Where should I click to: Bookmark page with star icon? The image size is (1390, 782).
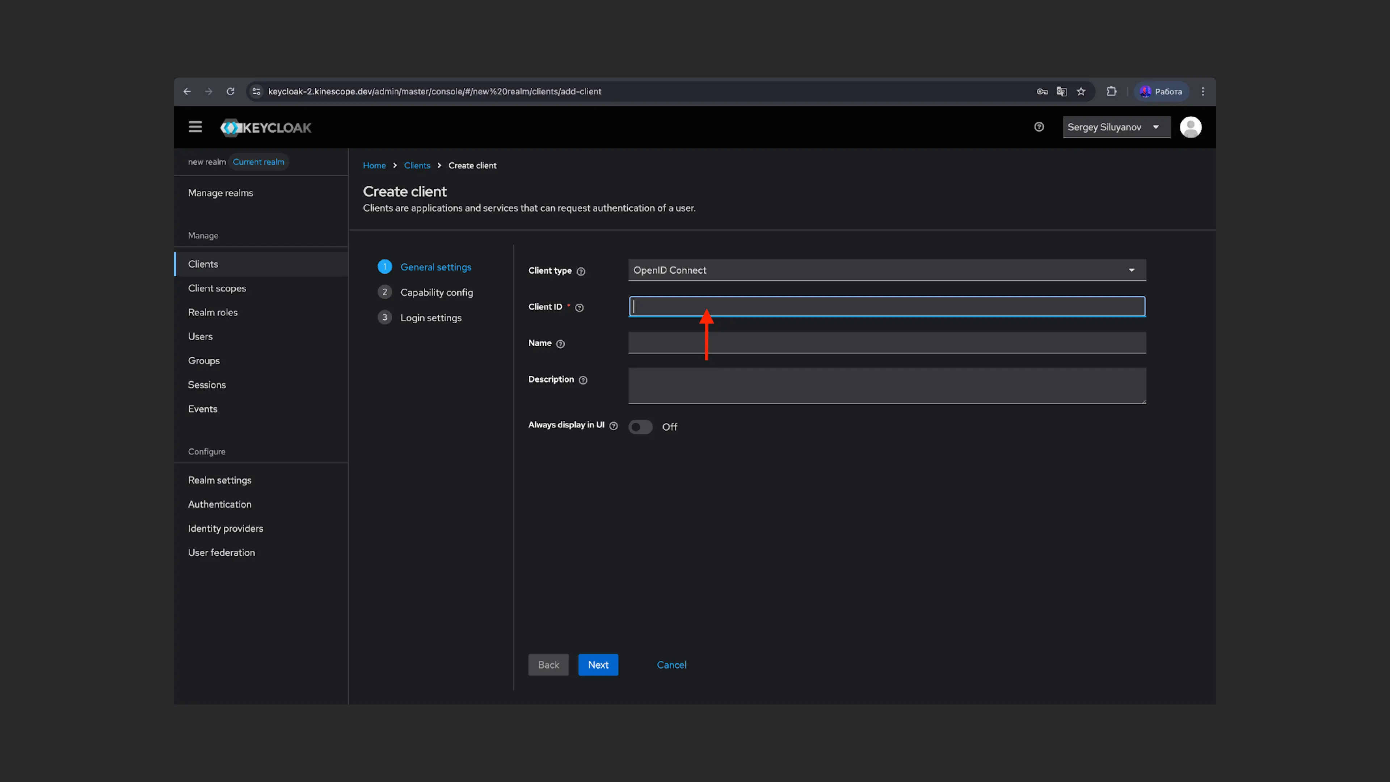[1081, 91]
